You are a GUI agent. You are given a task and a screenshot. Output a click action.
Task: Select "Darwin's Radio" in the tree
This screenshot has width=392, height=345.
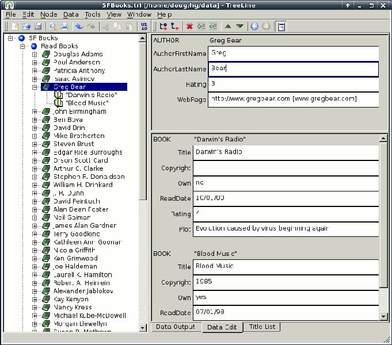[x=92, y=95]
